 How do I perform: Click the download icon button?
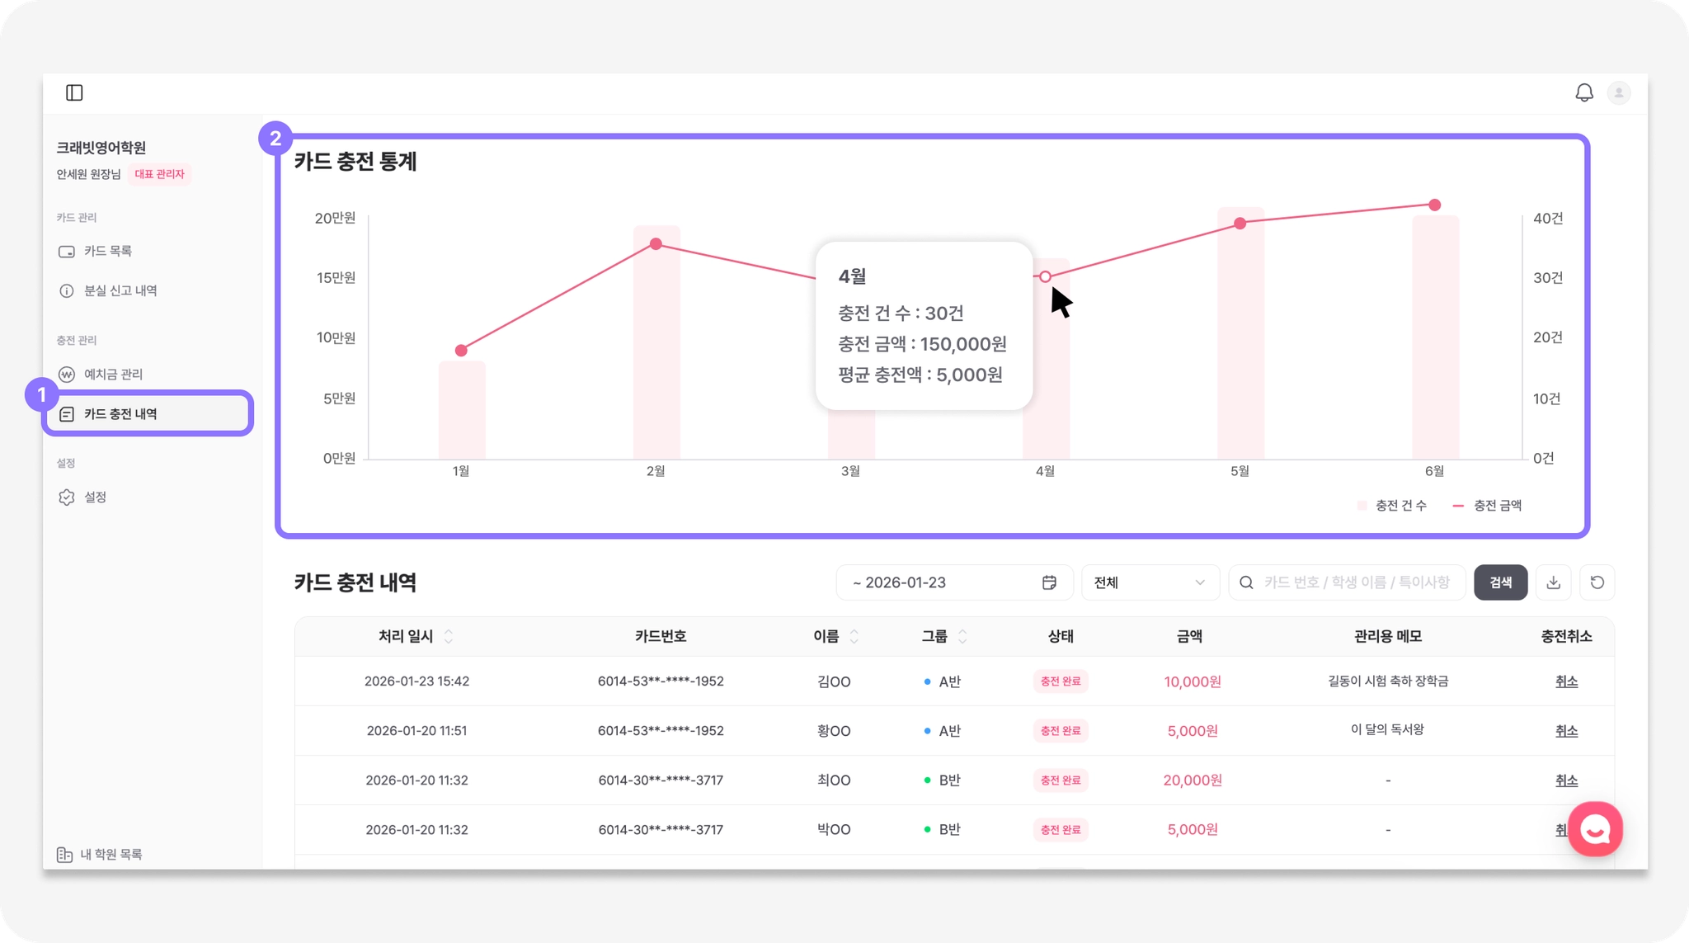coord(1553,582)
